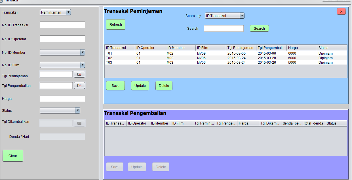Image resolution: width=352 pixels, height=180 pixels.
Task: Open the Tgl Pengembalian date picker
Action: pos(79,85)
